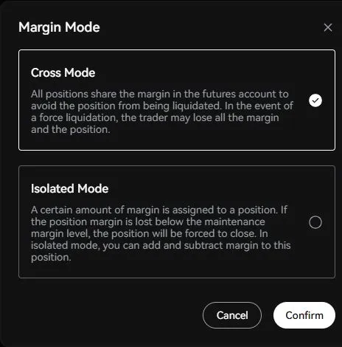Click the Isolated Mode heading
This screenshot has width=342, height=347.
pyautogui.click(x=70, y=189)
